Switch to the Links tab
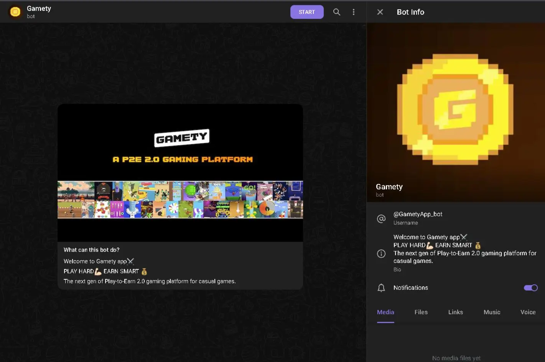This screenshot has width=545, height=362. tap(456, 312)
